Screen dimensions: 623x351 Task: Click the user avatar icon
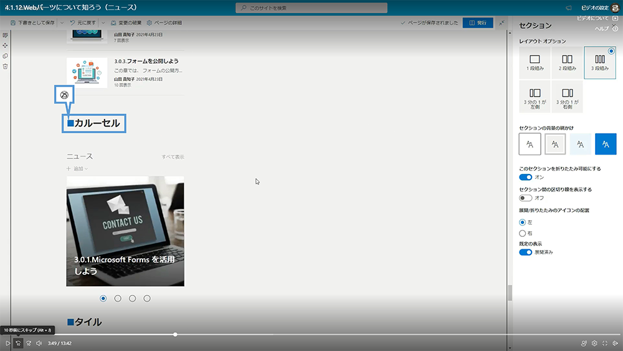[616, 8]
